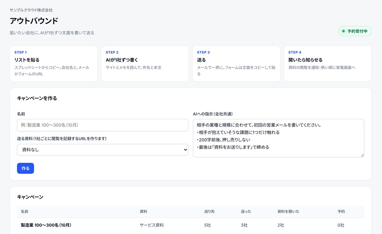This screenshot has width=382, height=234.
Task: Click the アウトバウンド page heading
Action: pyautogui.click(x=34, y=21)
